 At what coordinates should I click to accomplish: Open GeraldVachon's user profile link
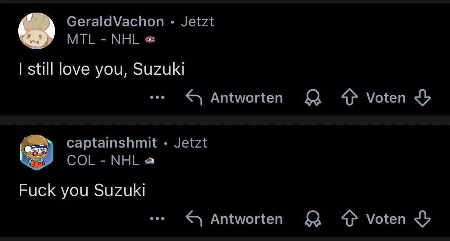click(115, 22)
